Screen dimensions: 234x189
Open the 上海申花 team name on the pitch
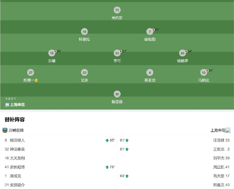tap(17, 105)
